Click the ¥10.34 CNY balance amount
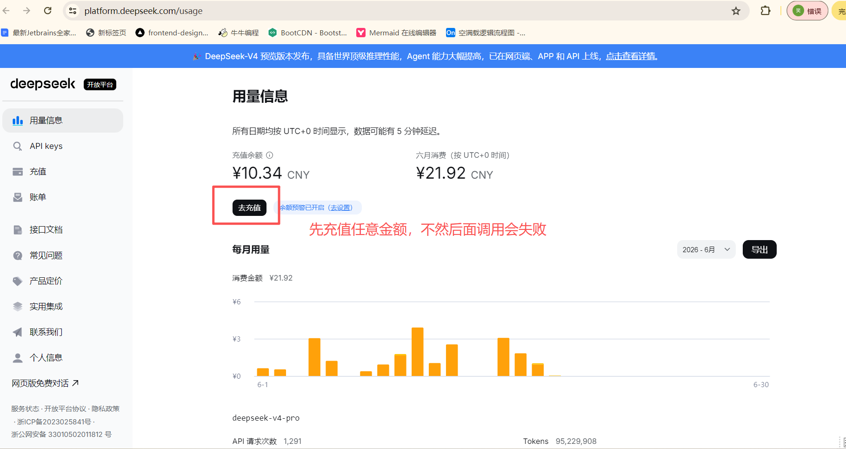Screen dimensions: 846x449 pos(271,174)
